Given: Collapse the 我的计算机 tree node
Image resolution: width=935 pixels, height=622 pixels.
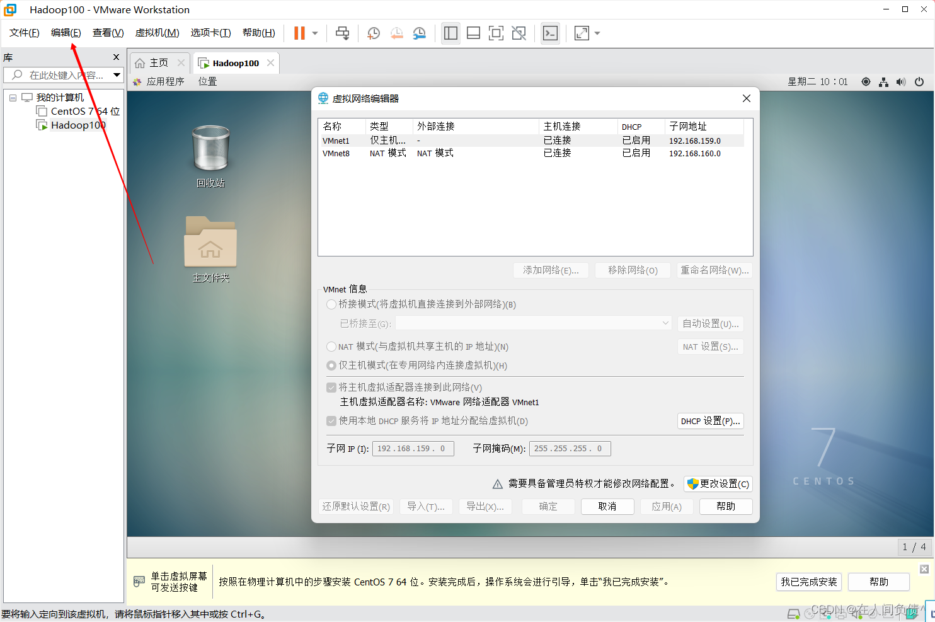Looking at the screenshot, I should point(13,97).
